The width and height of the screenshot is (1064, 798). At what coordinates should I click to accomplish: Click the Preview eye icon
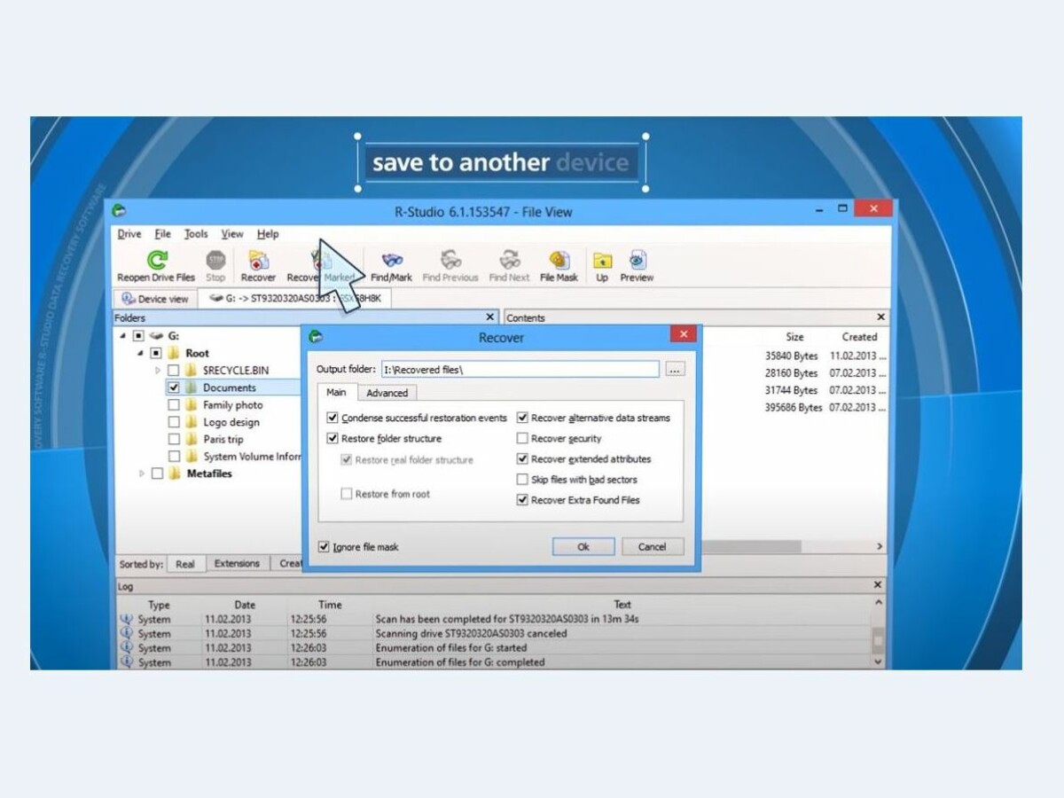[x=637, y=260]
